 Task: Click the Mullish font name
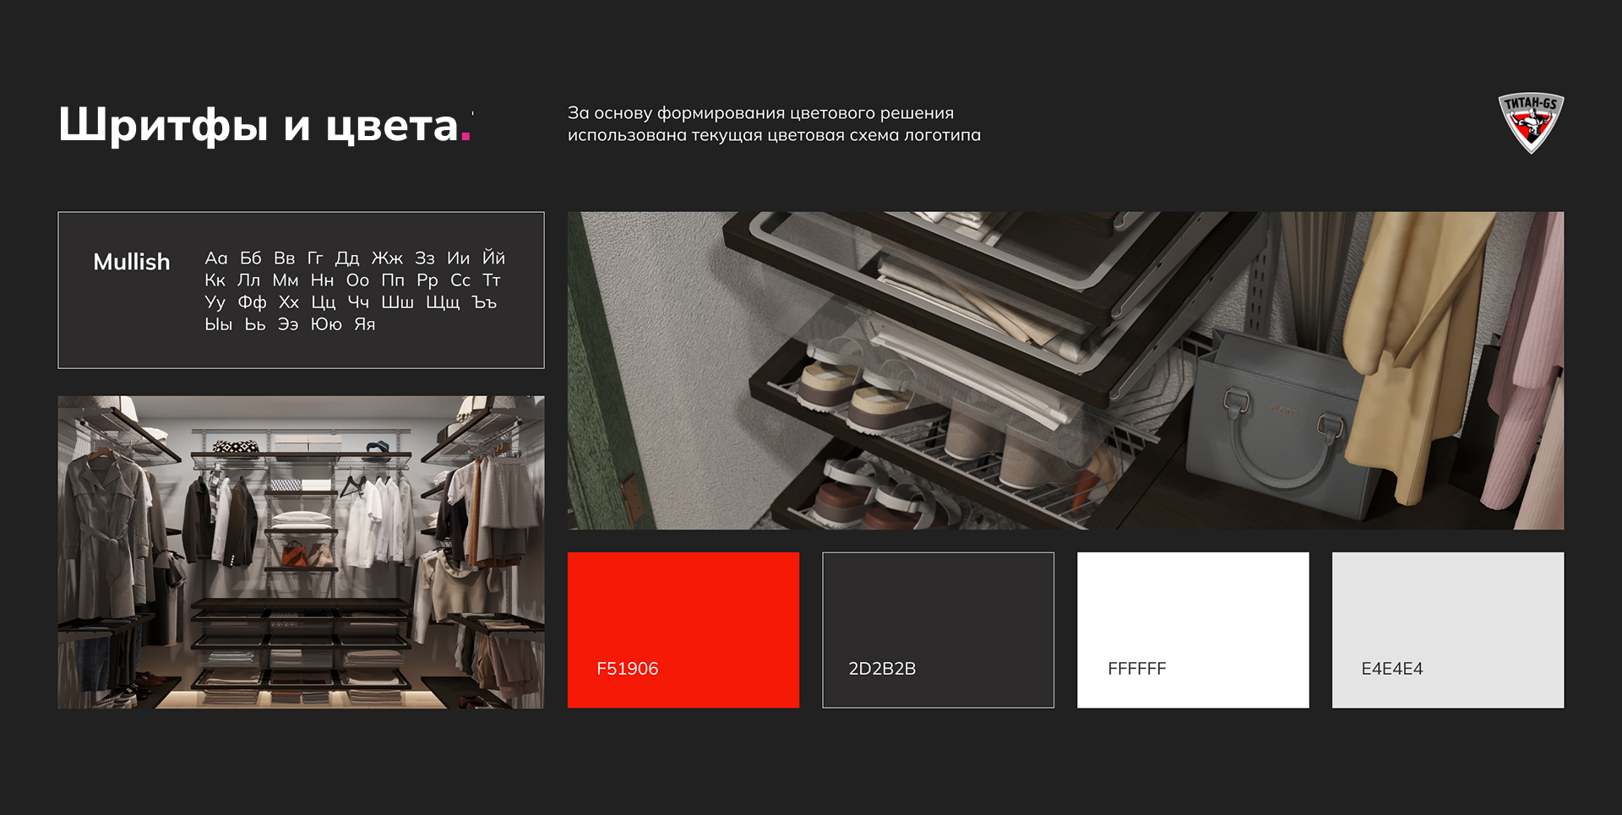point(132,262)
